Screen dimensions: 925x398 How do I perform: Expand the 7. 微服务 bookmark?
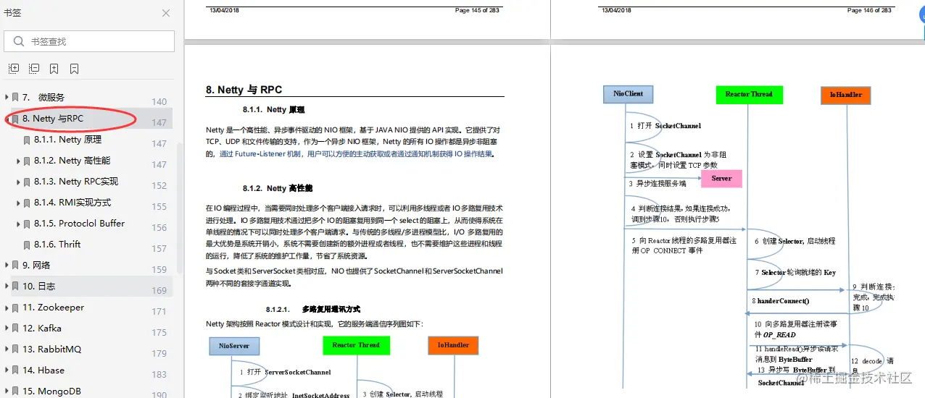[7, 98]
